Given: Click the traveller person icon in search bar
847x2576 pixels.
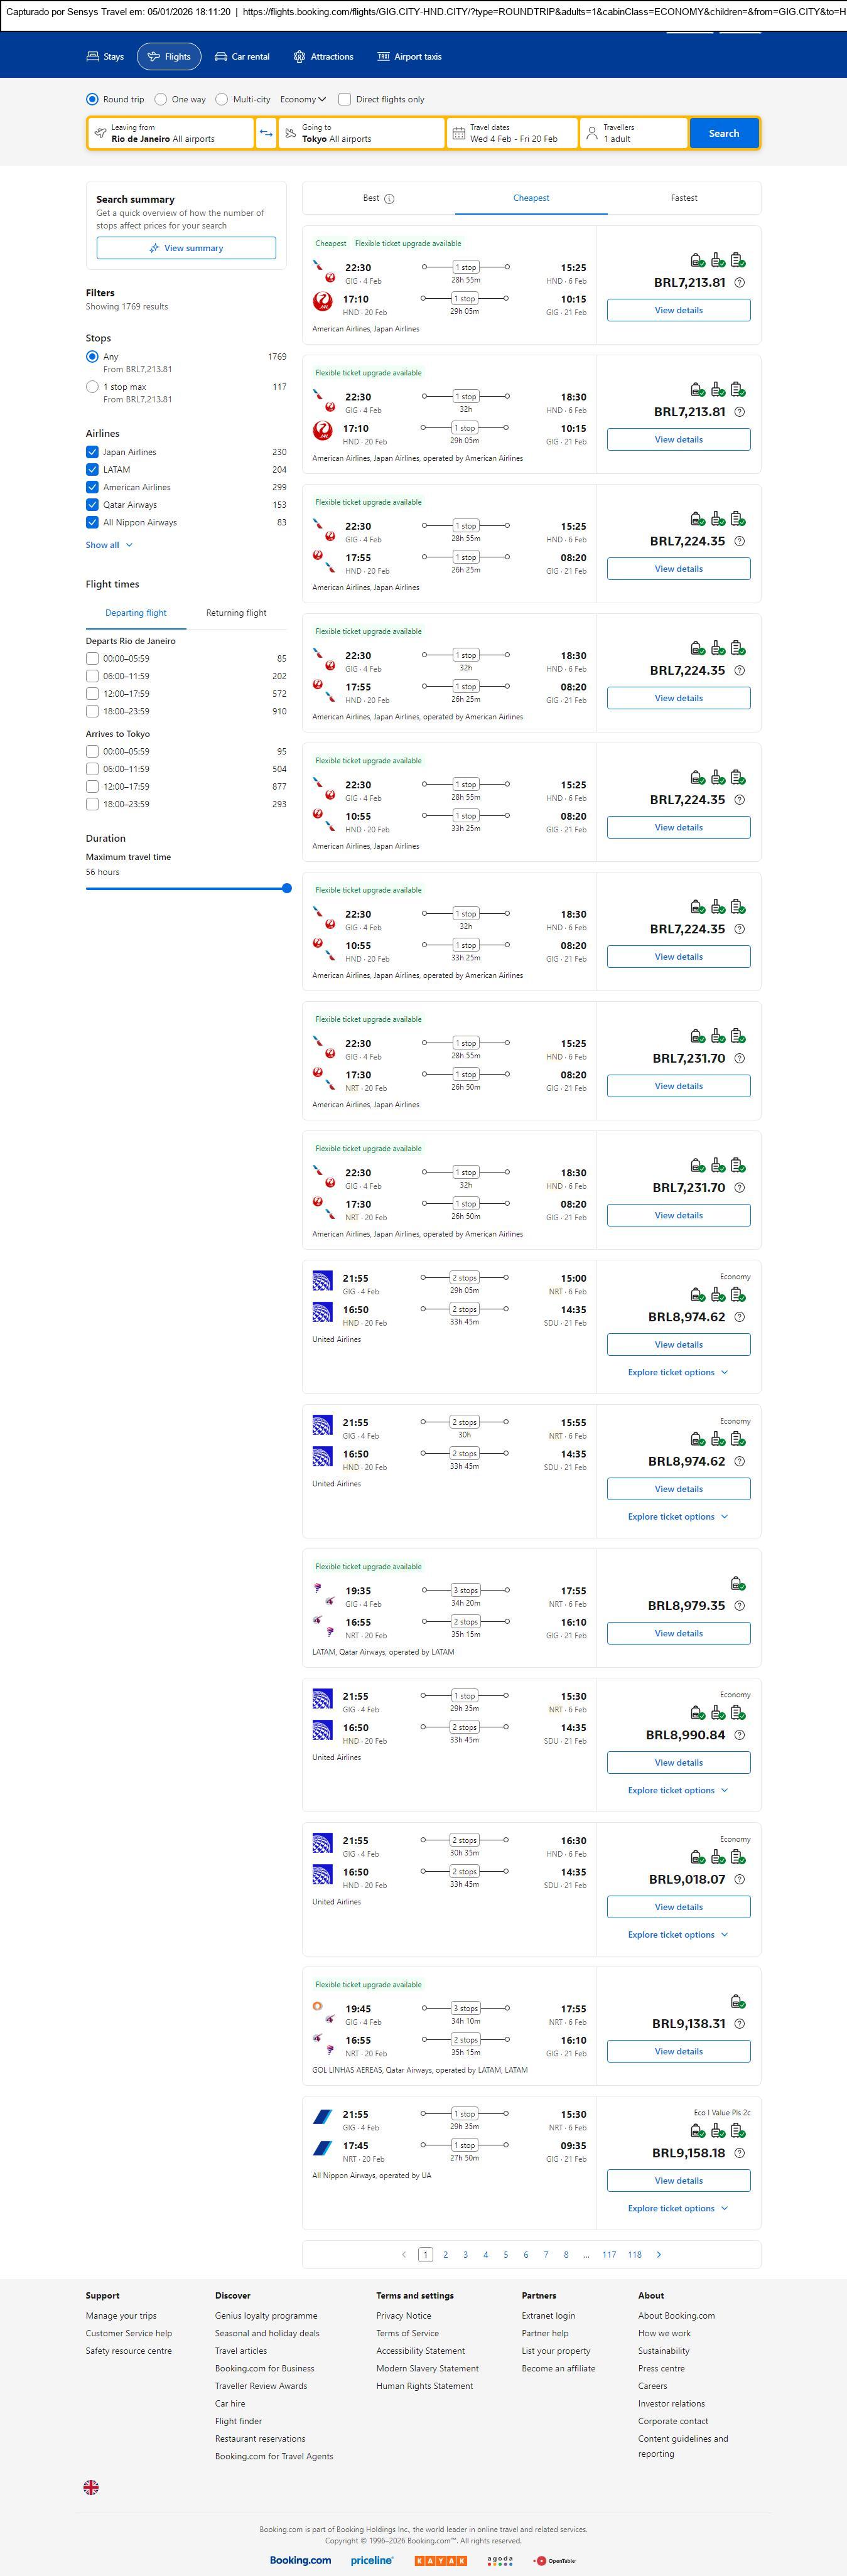Looking at the screenshot, I should pos(592,133).
